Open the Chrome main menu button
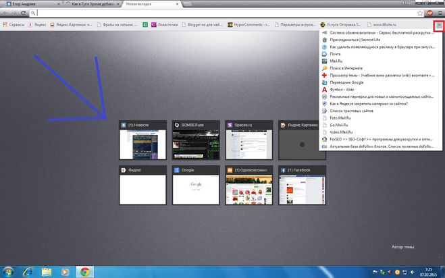Screen dimensions: 445x278 coord(440,13)
